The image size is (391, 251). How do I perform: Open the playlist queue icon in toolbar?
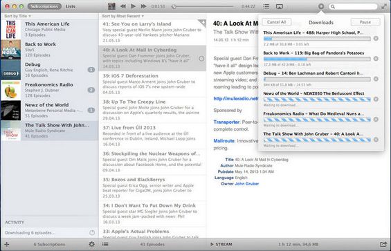[x=266, y=6]
